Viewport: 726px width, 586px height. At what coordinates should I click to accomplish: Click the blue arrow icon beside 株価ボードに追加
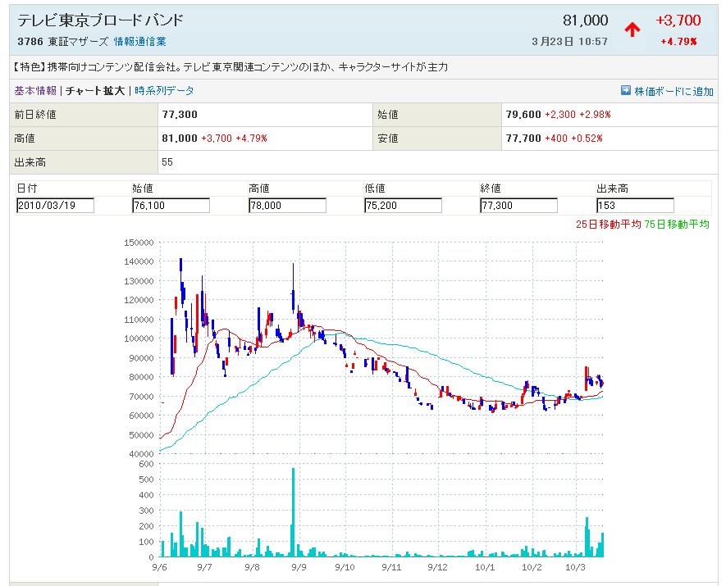point(626,91)
